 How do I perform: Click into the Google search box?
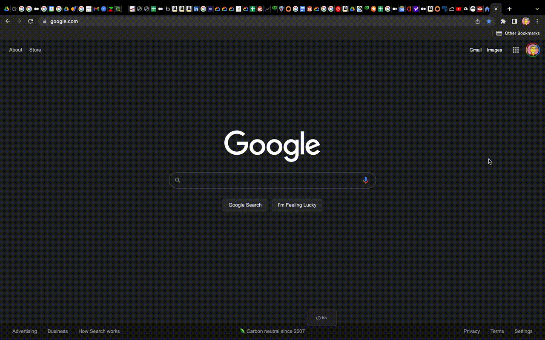pyautogui.click(x=272, y=180)
